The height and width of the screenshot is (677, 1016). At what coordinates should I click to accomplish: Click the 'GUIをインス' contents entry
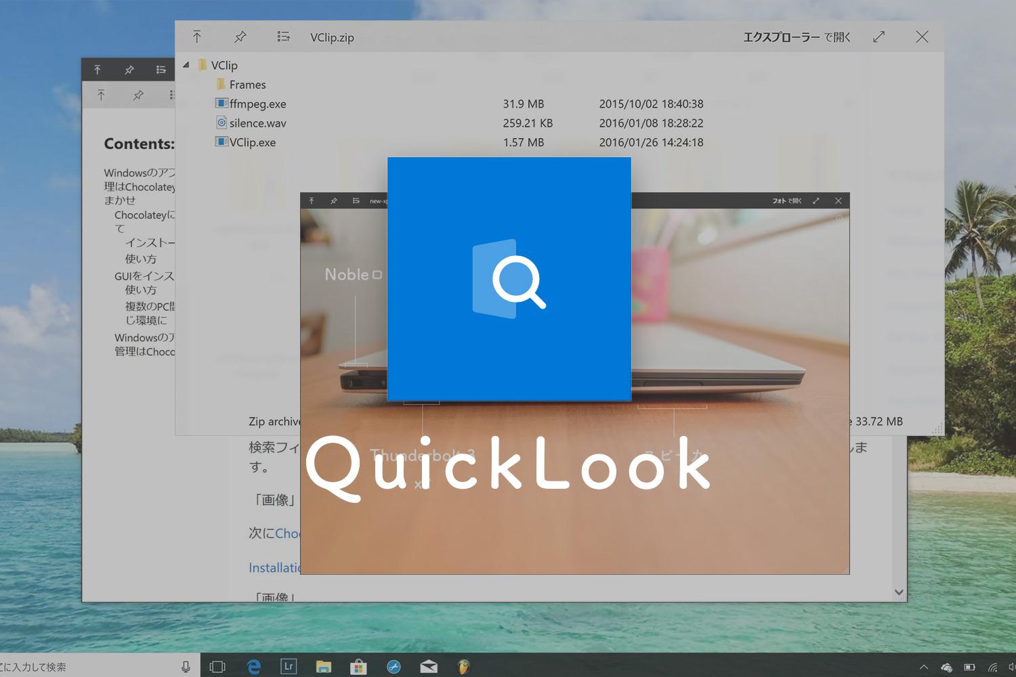144,276
